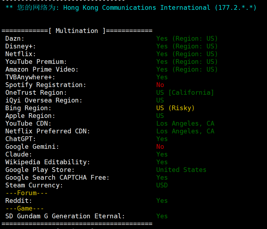Click the SD Gundam G Generation Eternal 'Yes' result
The width and height of the screenshot is (267, 229).
(162, 216)
